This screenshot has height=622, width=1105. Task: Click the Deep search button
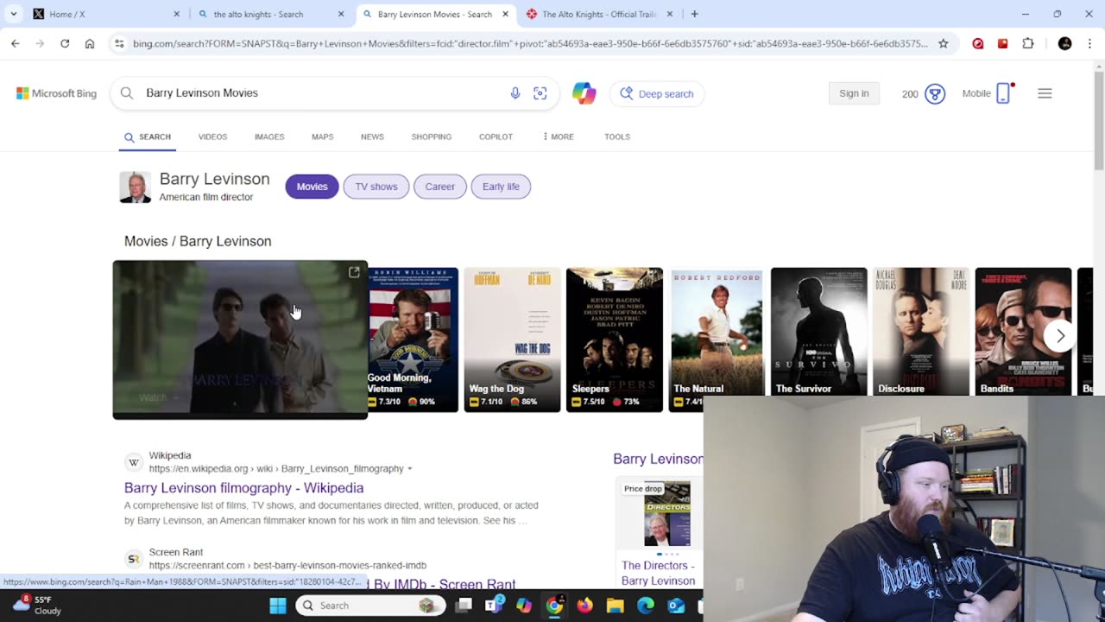pyautogui.click(x=657, y=93)
